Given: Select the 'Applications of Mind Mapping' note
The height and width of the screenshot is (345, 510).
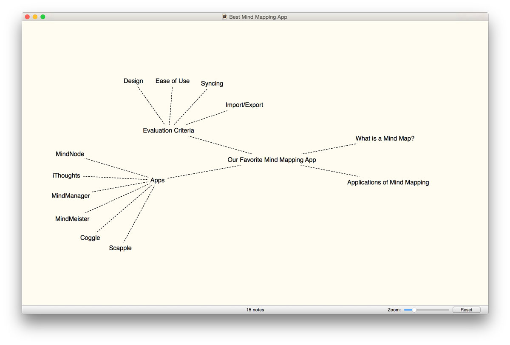Looking at the screenshot, I should pos(388,182).
